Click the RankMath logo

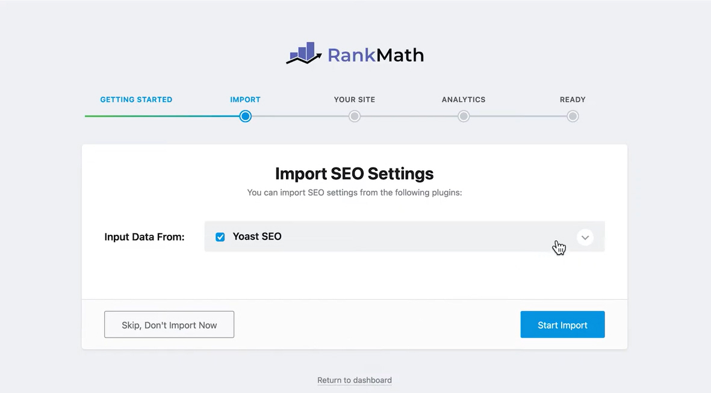pyautogui.click(x=355, y=54)
